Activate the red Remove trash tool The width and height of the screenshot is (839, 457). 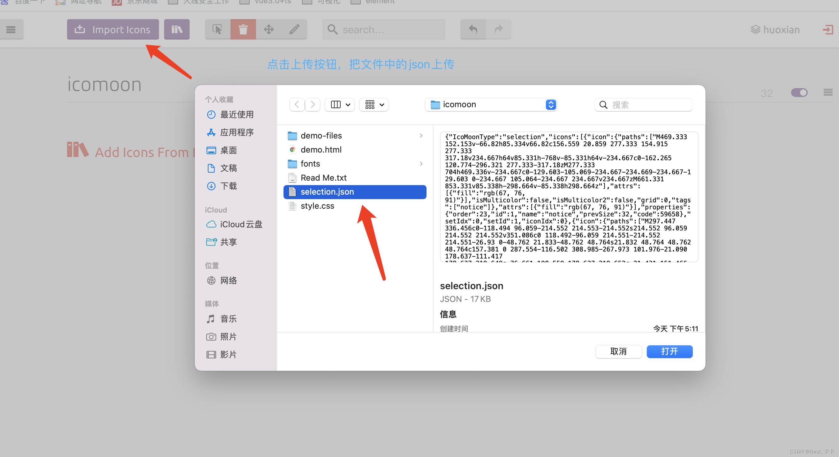coord(243,30)
